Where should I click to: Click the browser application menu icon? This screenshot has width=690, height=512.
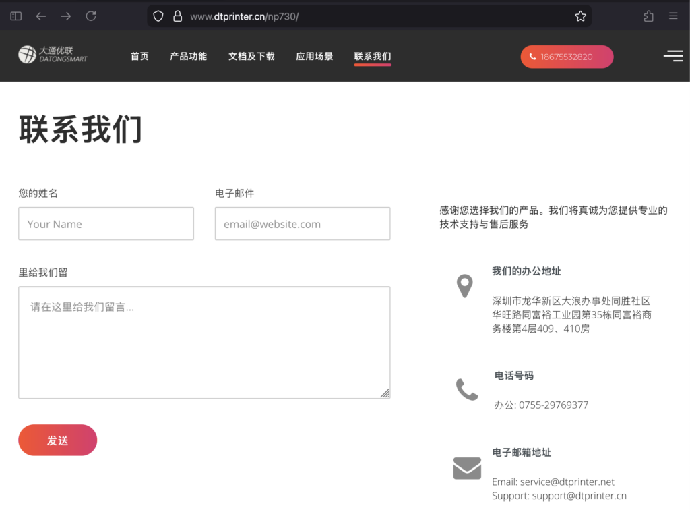click(673, 16)
